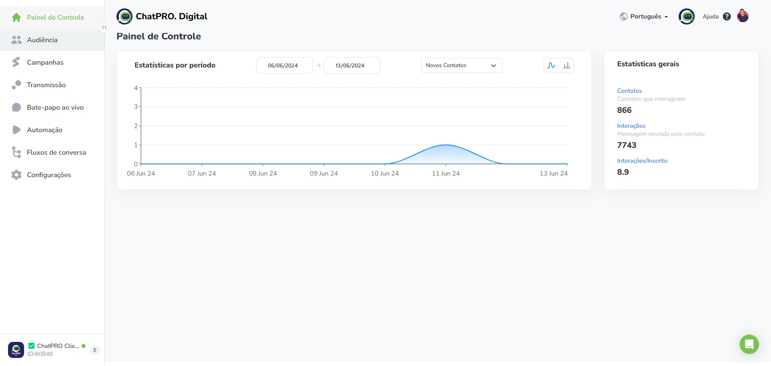
Task: Click the Ajuda help link
Action: [x=710, y=16]
